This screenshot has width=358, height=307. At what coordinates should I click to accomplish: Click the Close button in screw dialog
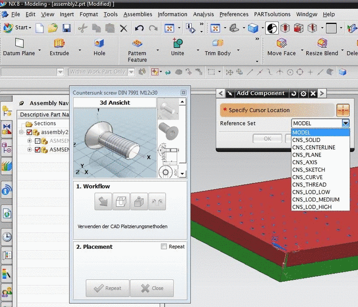151,288
